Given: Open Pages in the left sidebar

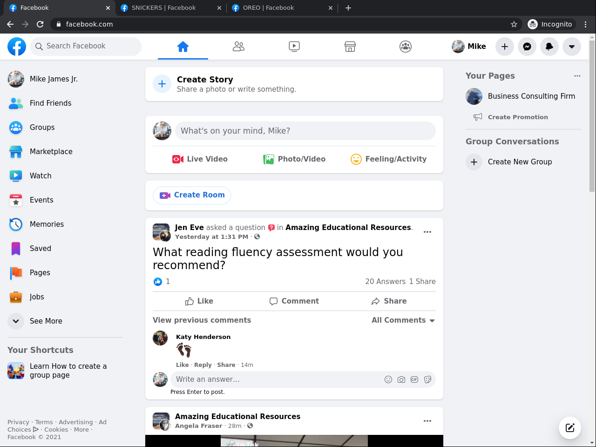Looking at the screenshot, I should pyautogui.click(x=65, y=273).
